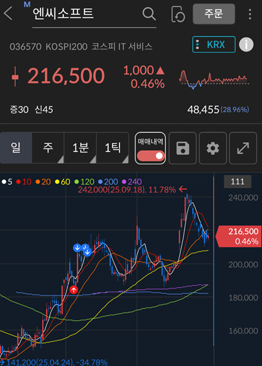The height and width of the screenshot is (366, 262).
Task: Tap the 240,000 axis price label
Action: pos(243,198)
